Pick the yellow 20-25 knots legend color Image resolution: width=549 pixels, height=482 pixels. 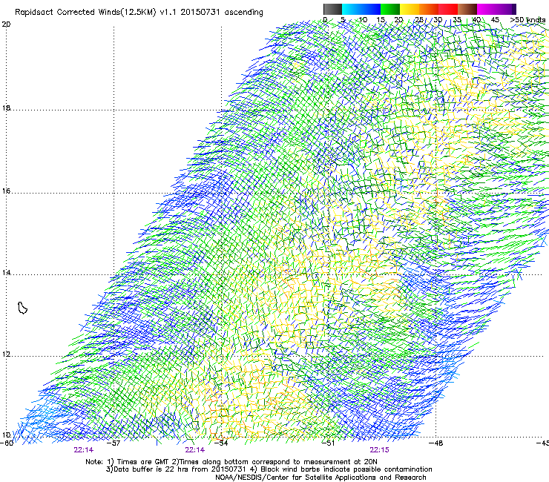coord(410,9)
